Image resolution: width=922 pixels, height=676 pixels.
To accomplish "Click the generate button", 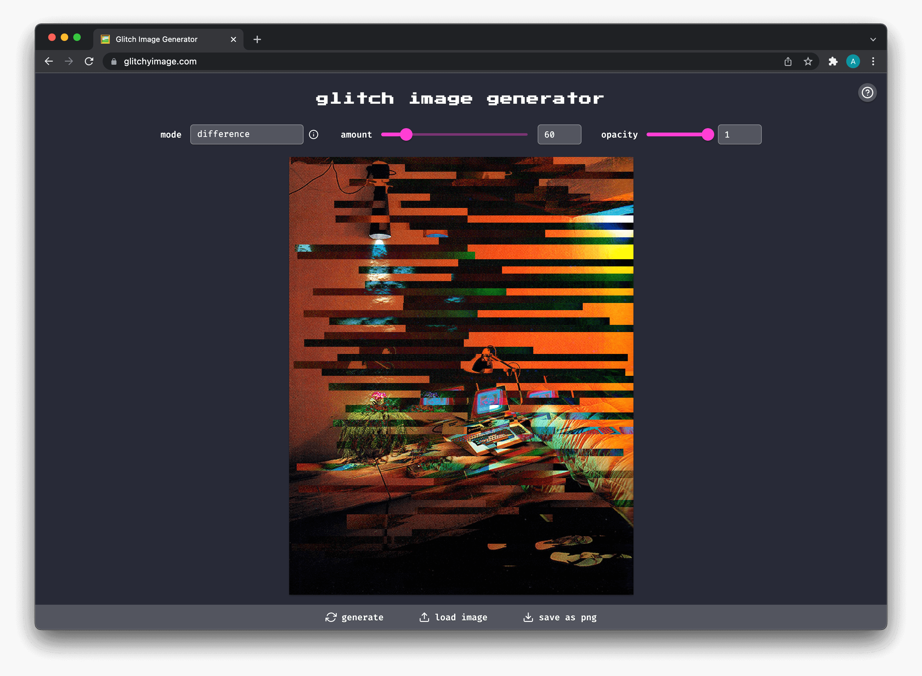I will click(x=354, y=617).
